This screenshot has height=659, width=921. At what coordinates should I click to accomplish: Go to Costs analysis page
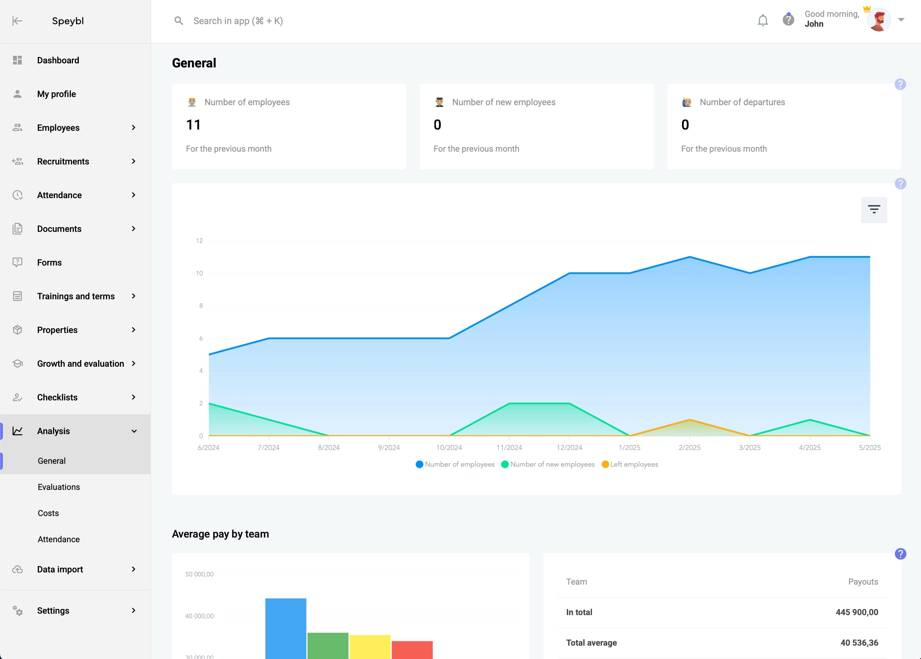(48, 513)
